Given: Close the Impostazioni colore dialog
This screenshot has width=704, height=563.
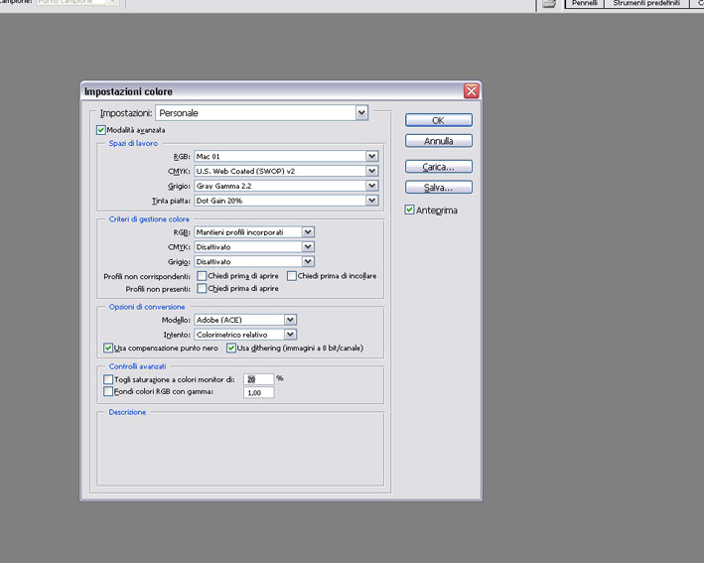Looking at the screenshot, I should pyautogui.click(x=472, y=91).
